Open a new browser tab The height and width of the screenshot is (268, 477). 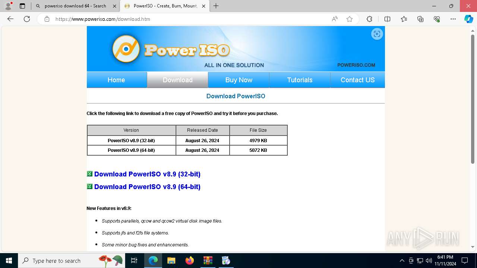pos(216,6)
